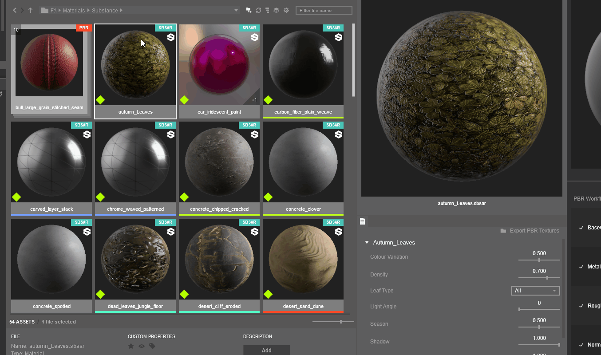Viewport: 601px width, 355px height.
Task: Open the path history dropdown arrow
Action: coord(237,10)
